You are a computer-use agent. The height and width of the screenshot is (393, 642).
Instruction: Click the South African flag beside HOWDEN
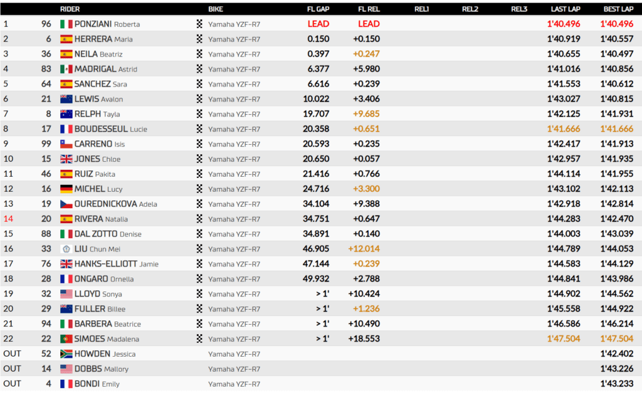(66, 354)
